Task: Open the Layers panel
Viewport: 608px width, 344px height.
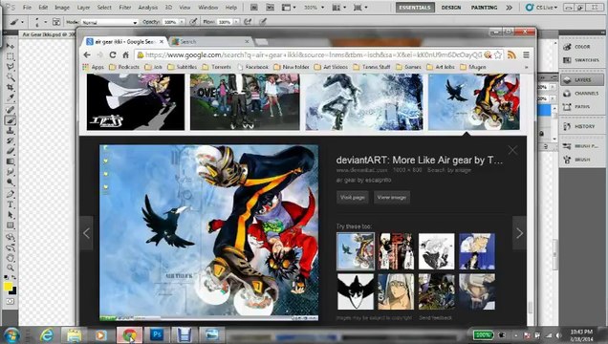Action: point(581,80)
